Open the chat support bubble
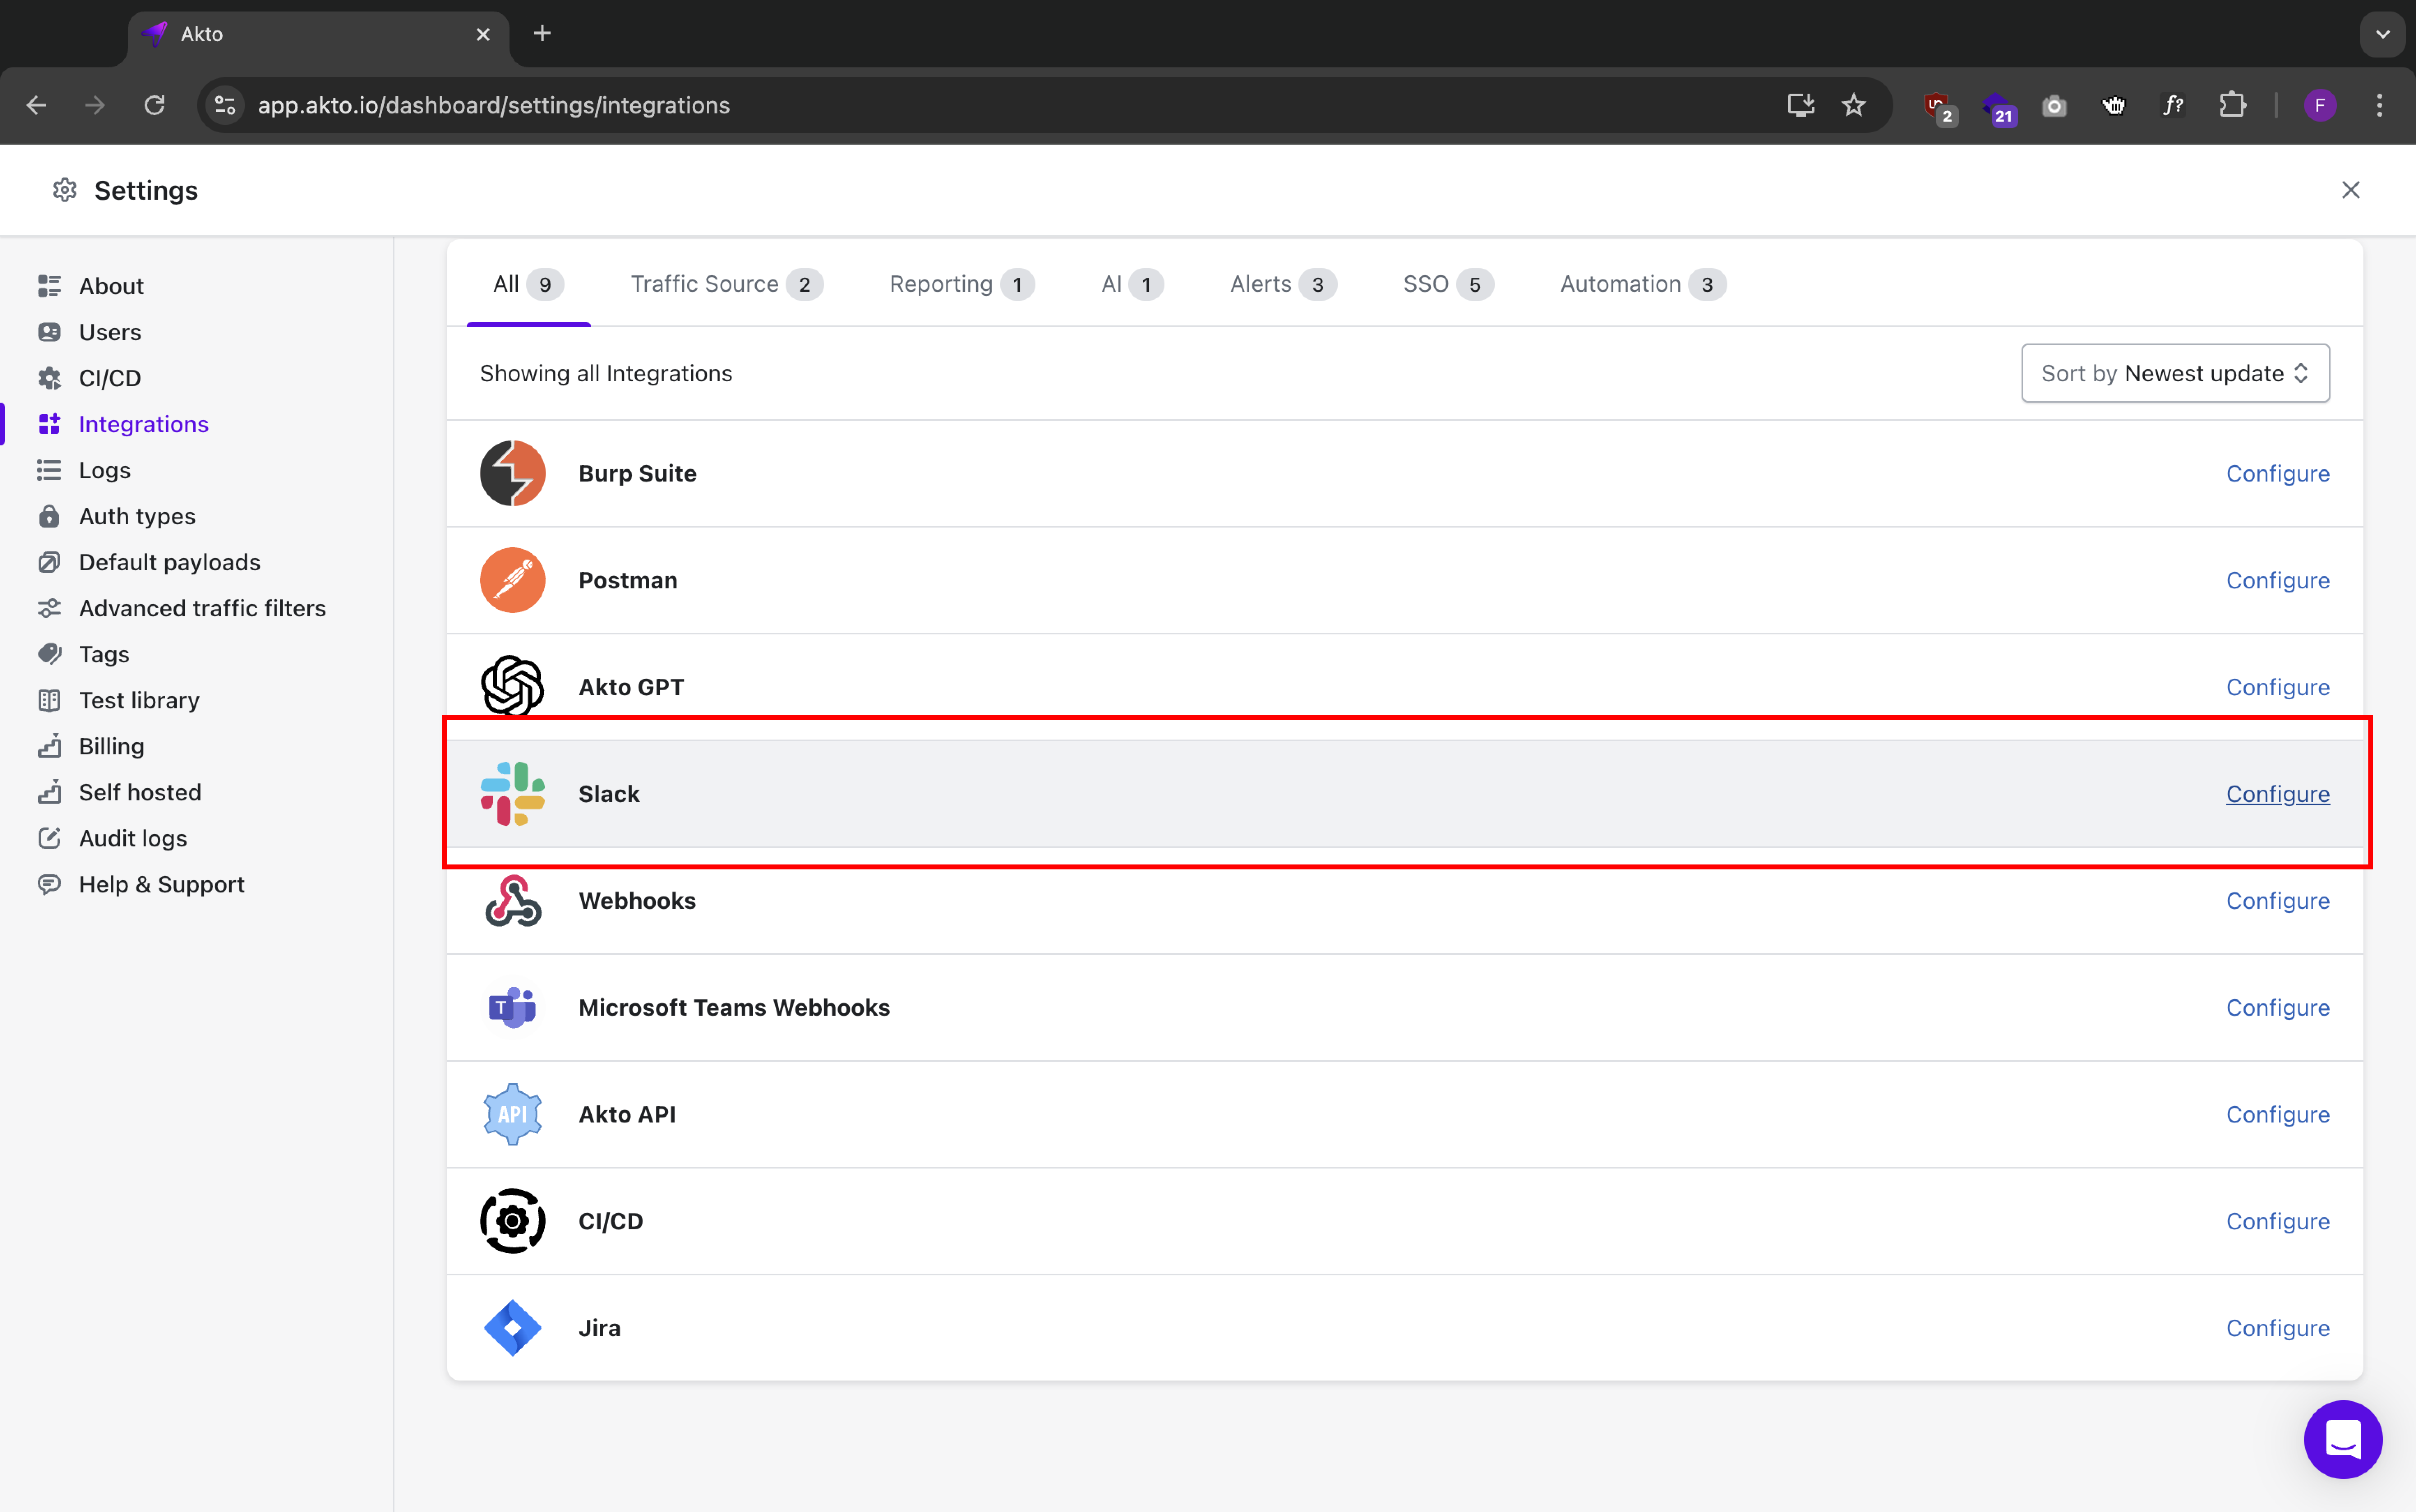 (x=2342, y=1438)
